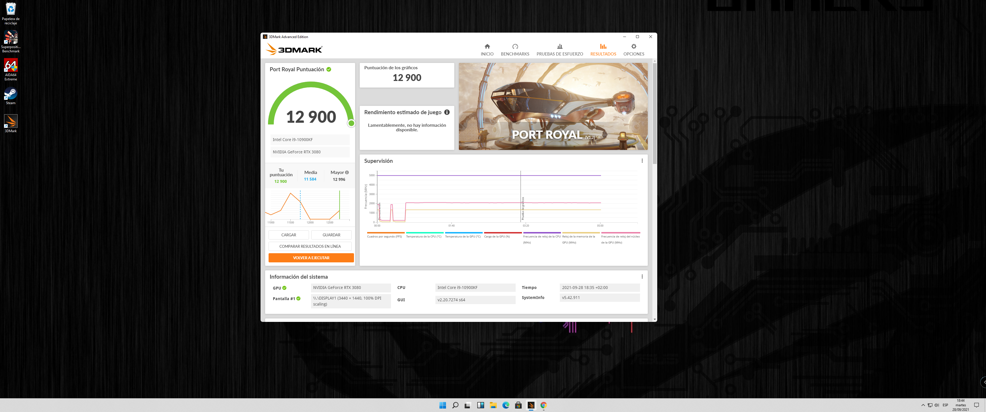The width and height of the screenshot is (986, 412).
Task: Open the Windows Start menu
Action: pos(443,405)
